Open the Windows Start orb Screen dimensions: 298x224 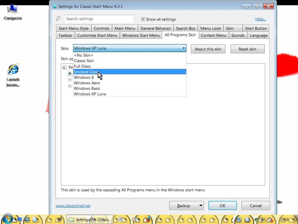7,219
